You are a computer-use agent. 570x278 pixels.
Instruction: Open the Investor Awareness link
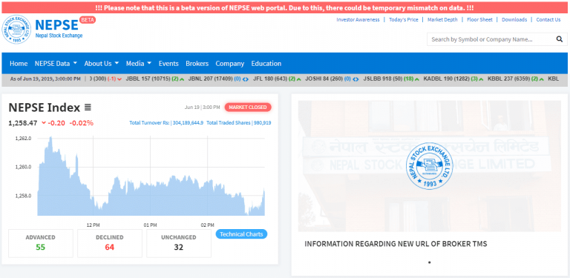click(358, 19)
